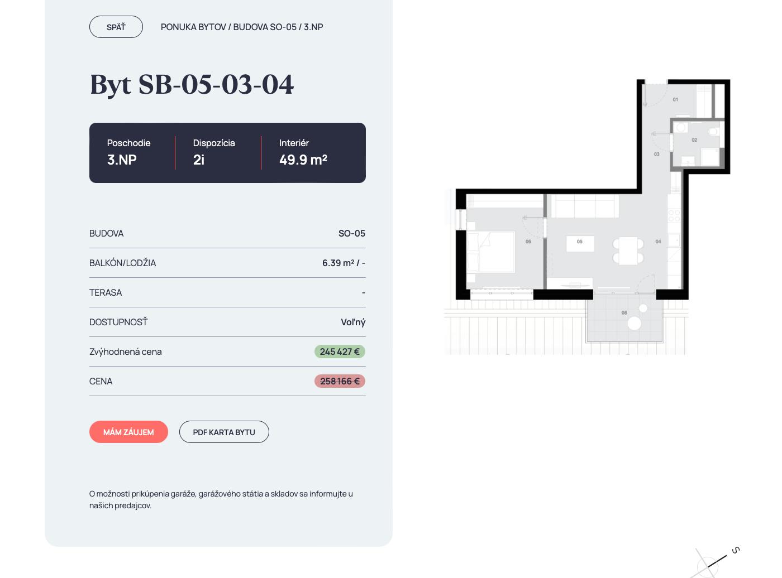The width and height of the screenshot is (782, 578).
Task: Click kitchen area label 04
Action: (659, 242)
